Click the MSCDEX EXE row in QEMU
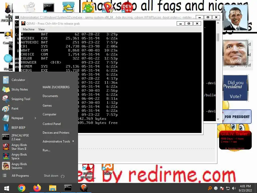This screenshot has width=257, height=193. pos(69,38)
